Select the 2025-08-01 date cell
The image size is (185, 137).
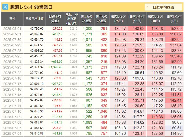coord(12,29)
